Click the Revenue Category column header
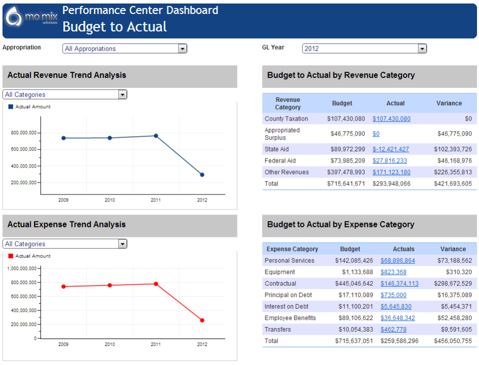The image size is (479, 365). 288,103
